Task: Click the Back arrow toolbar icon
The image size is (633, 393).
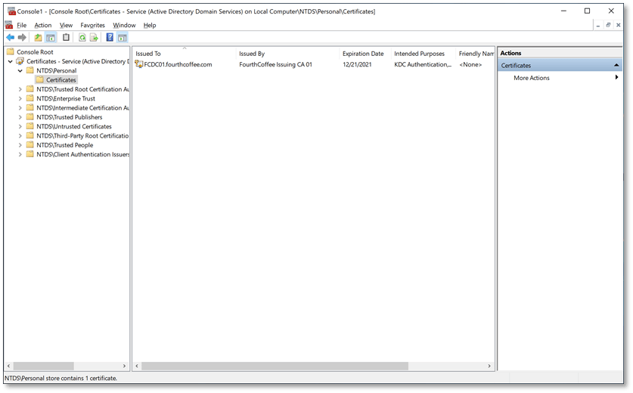Action: pyautogui.click(x=11, y=38)
